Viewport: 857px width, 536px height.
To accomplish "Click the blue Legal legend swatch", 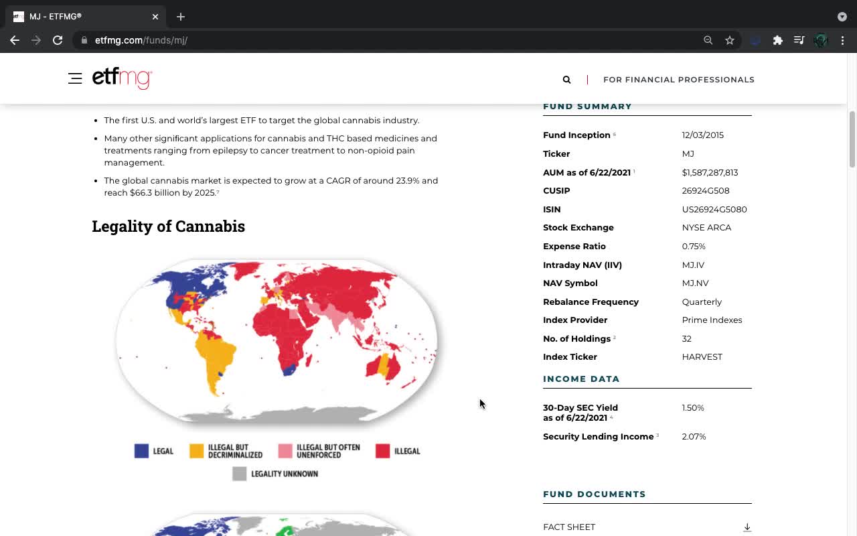I will 141,451.
